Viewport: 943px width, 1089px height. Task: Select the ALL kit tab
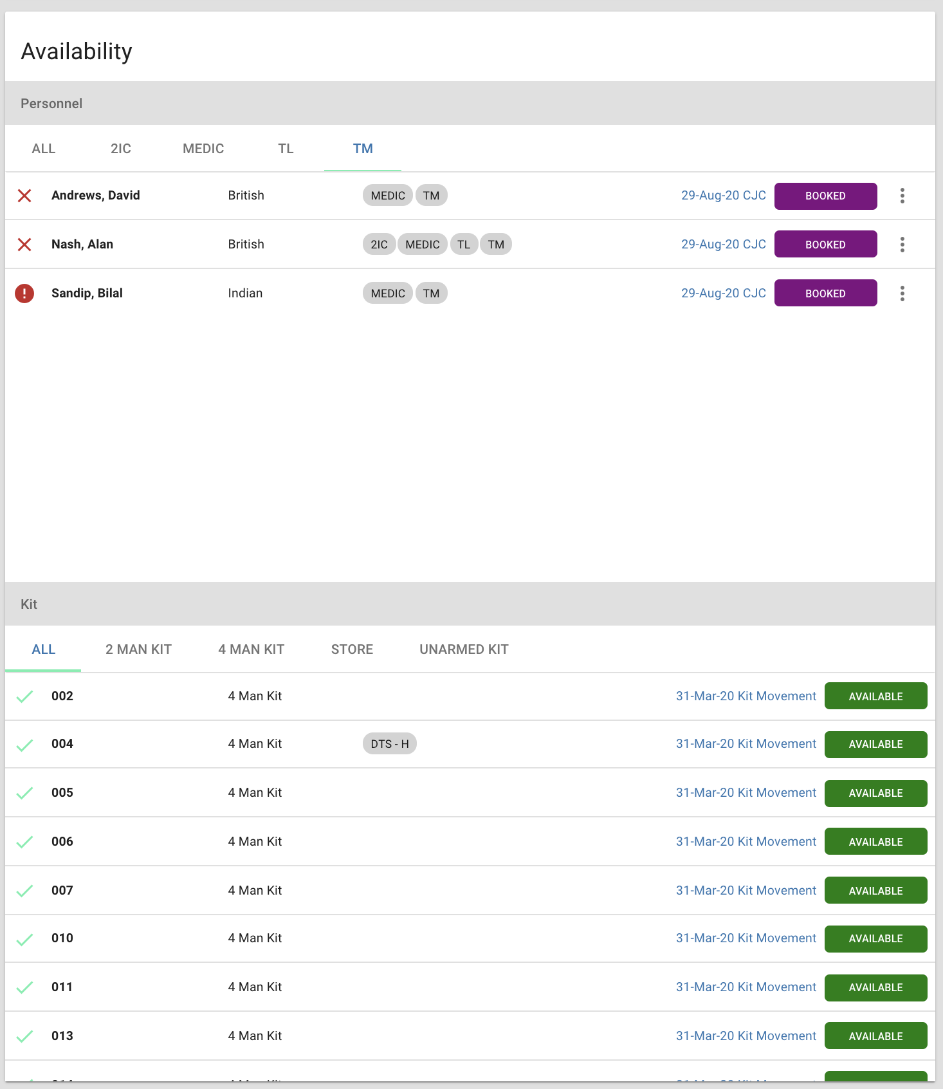click(x=44, y=649)
